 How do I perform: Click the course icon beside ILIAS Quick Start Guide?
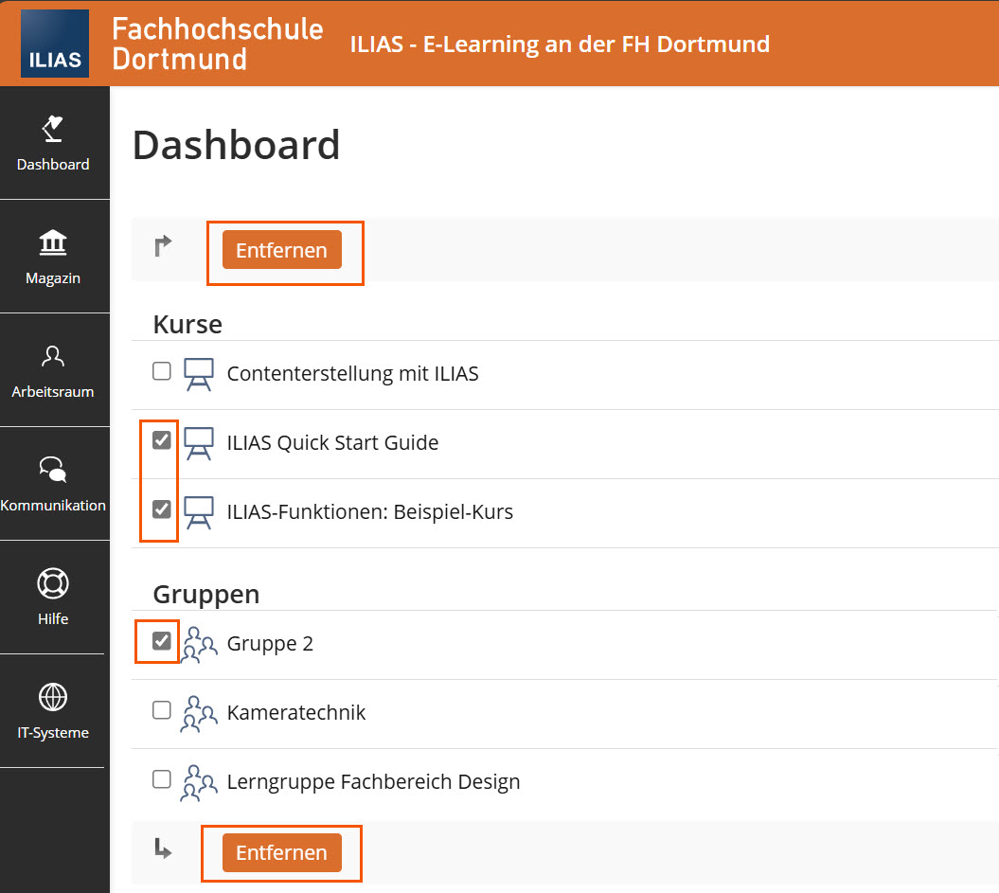pyautogui.click(x=199, y=443)
